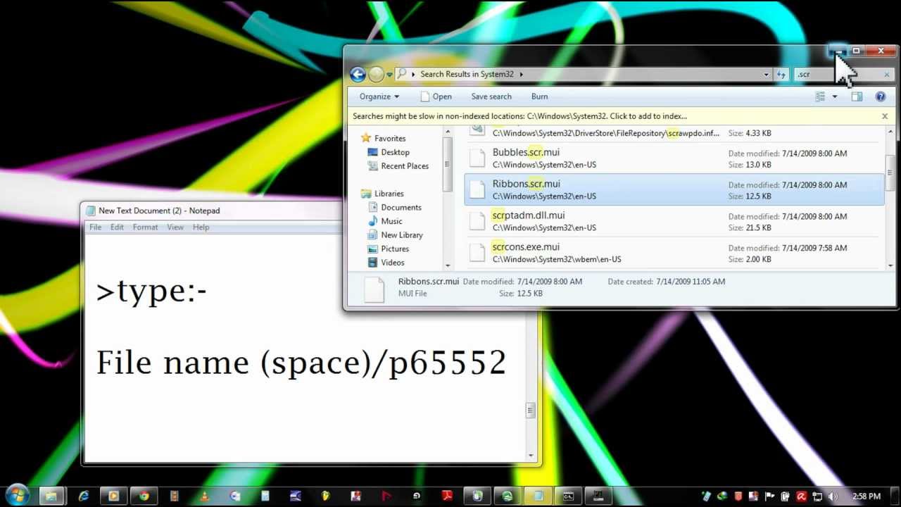Launch Google Chrome from the taskbar
This screenshot has width=901, height=507.
144,496
